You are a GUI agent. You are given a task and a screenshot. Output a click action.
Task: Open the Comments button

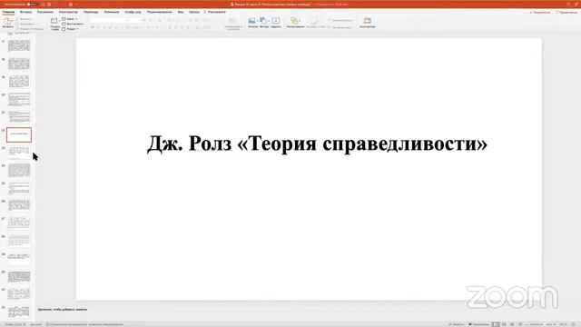point(566,12)
